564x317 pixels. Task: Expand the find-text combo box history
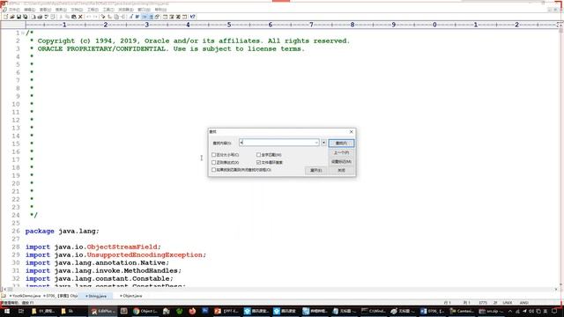point(316,143)
